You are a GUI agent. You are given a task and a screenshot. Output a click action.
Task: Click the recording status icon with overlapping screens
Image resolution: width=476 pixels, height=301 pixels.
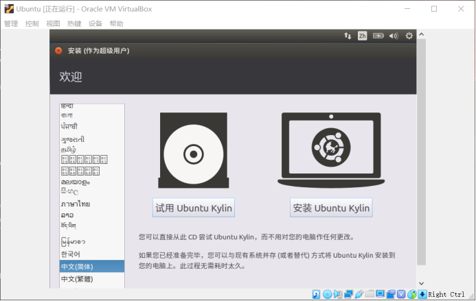click(391, 294)
